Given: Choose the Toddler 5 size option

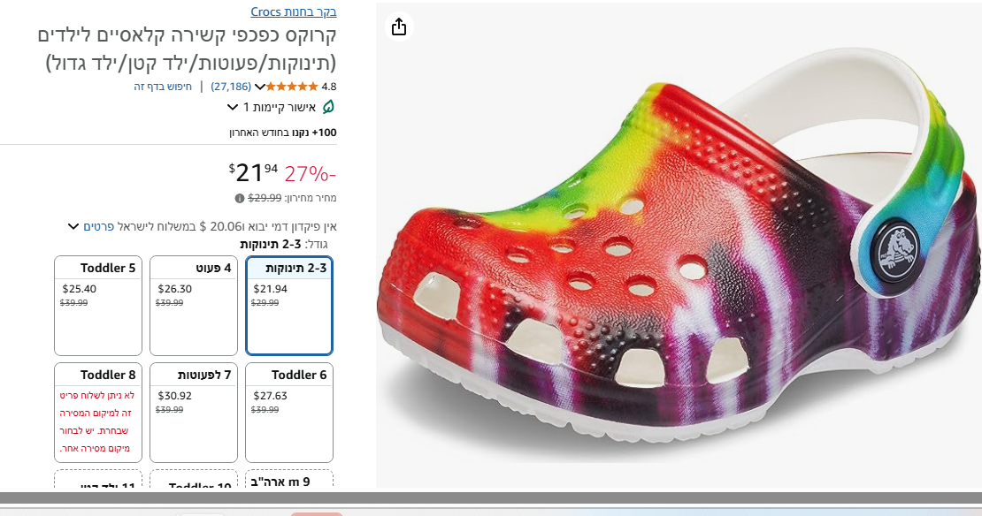Looking at the screenshot, I should point(98,305).
